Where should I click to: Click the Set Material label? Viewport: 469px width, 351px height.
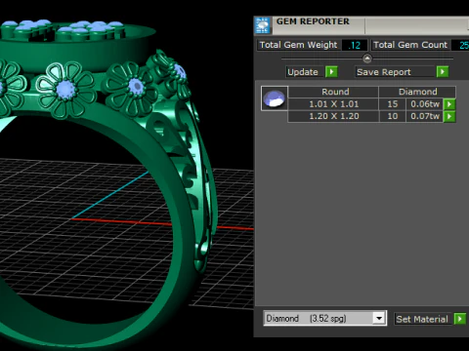click(422, 319)
